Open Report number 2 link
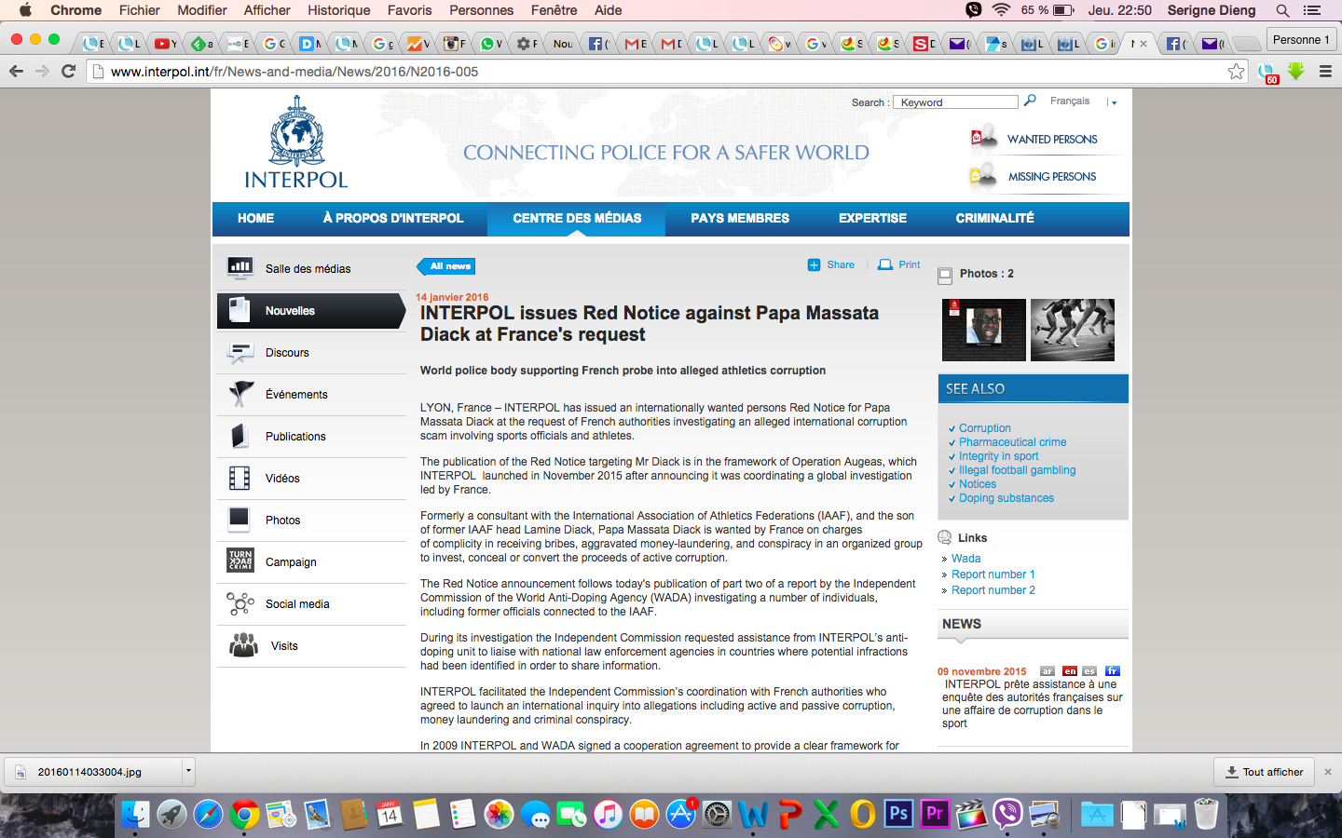The image size is (1342, 838). pos(993,590)
